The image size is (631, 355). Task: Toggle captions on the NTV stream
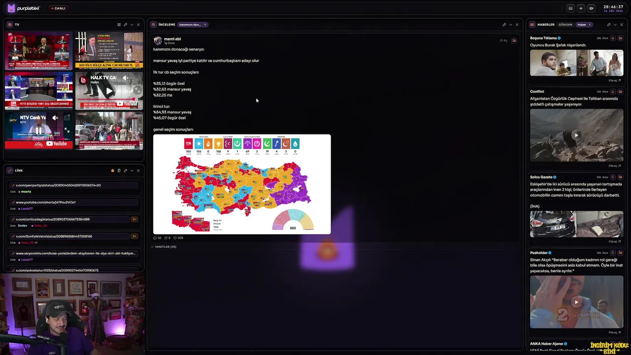67,118
